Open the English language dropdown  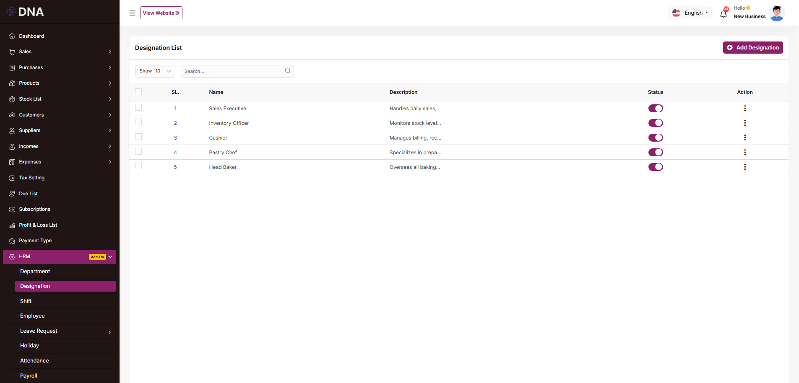point(690,13)
